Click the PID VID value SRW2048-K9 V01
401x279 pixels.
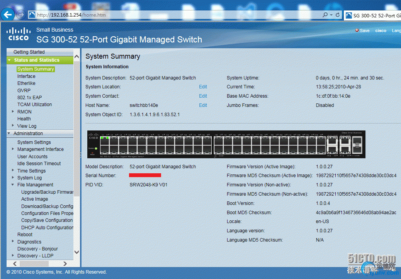coord(148,185)
